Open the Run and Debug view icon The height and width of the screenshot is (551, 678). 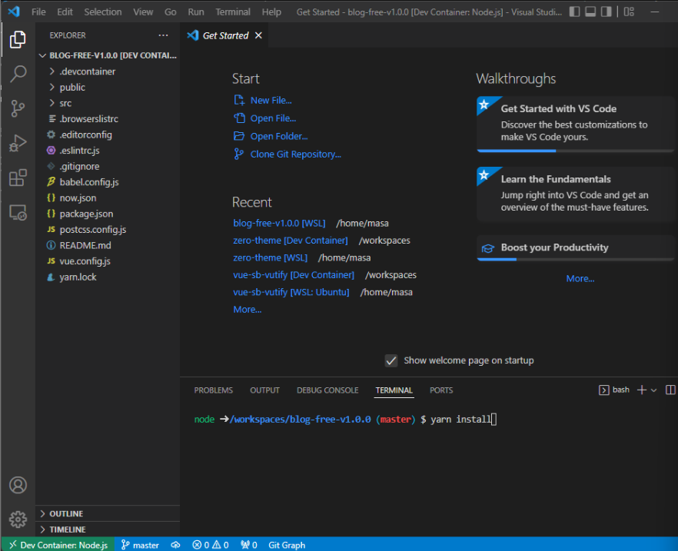pyautogui.click(x=18, y=143)
